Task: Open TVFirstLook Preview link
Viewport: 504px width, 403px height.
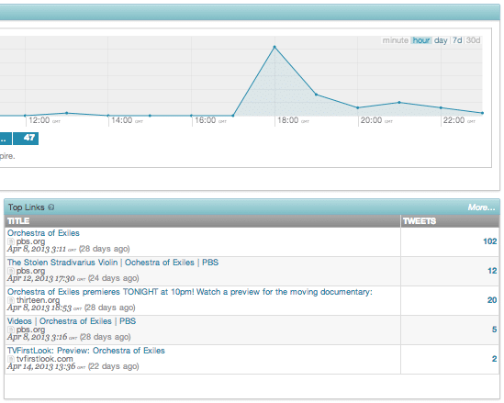Action: point(85,351)
